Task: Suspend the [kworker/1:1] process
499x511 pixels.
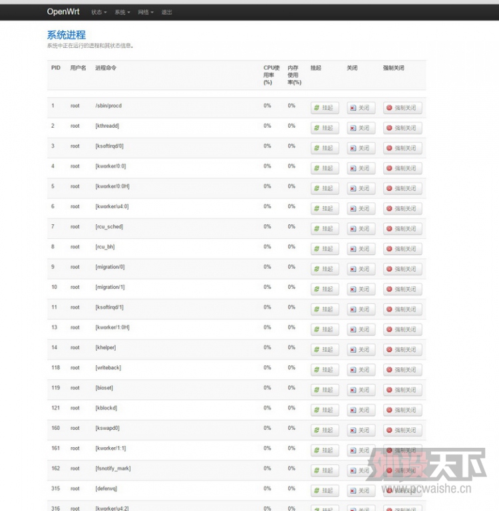Action: click(325, 450)
